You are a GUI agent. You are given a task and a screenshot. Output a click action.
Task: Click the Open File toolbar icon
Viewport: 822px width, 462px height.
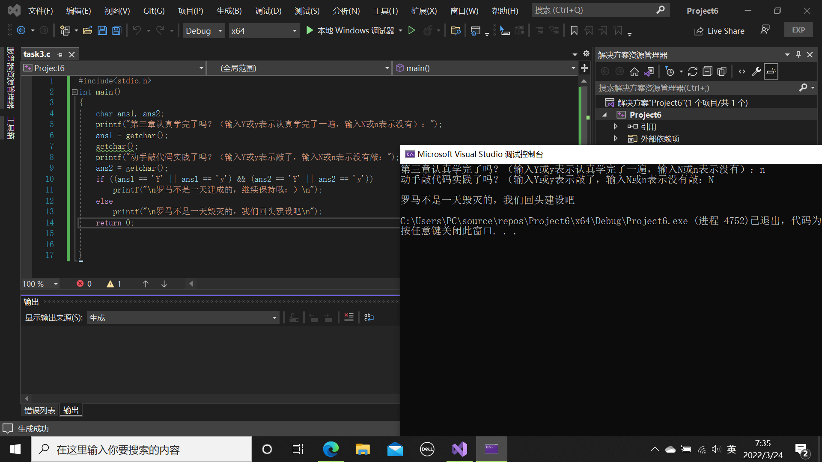[x=88, y=30]
